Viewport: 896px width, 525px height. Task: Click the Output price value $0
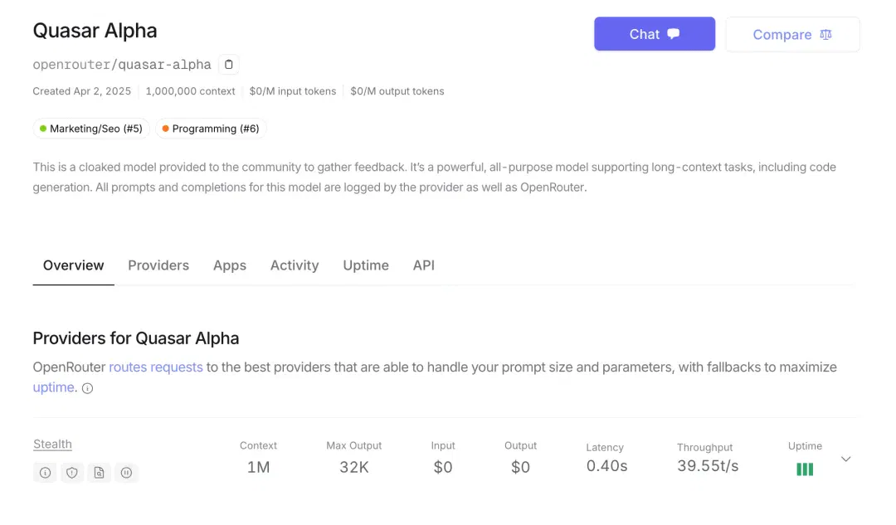(520, 467)
